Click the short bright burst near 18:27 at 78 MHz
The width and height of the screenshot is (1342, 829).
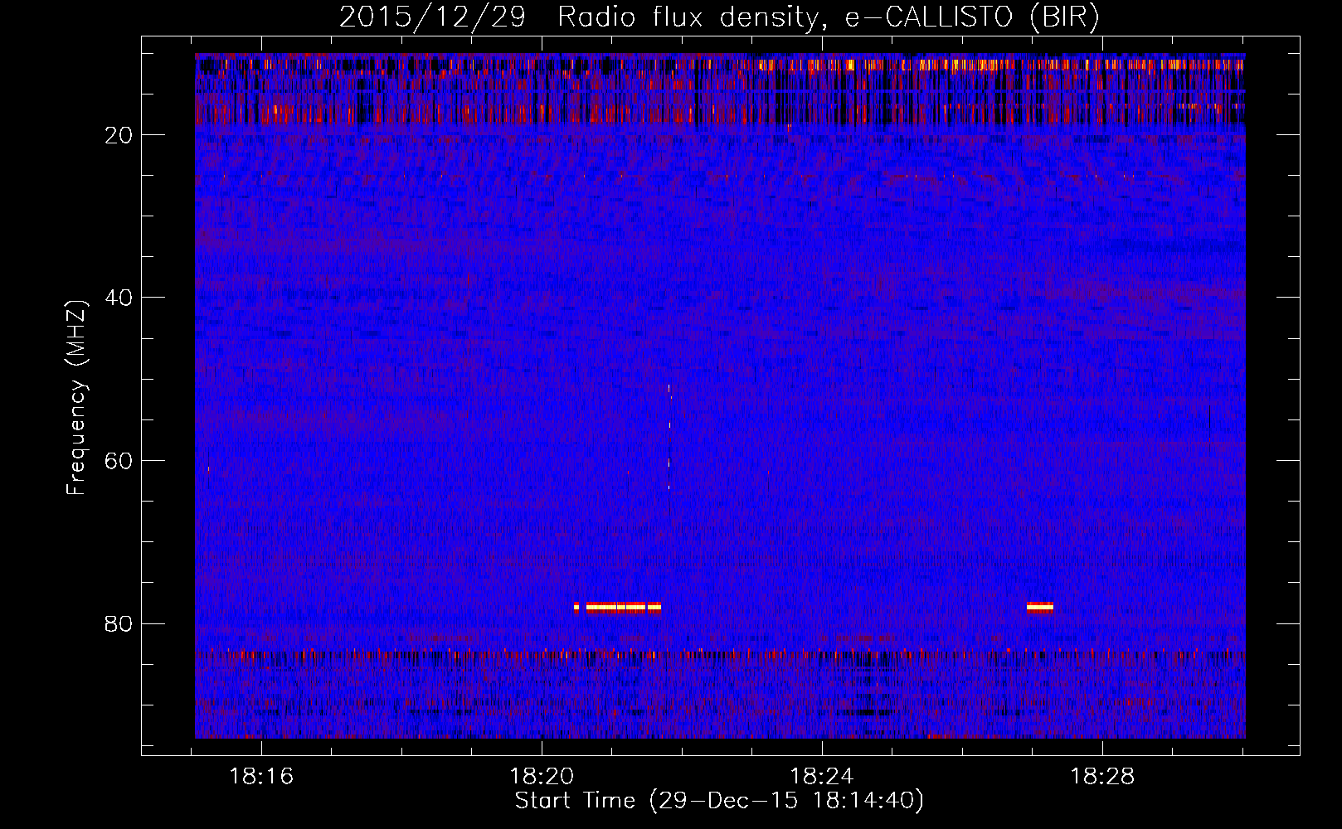pyautogui.click(x=1040, y=607)
